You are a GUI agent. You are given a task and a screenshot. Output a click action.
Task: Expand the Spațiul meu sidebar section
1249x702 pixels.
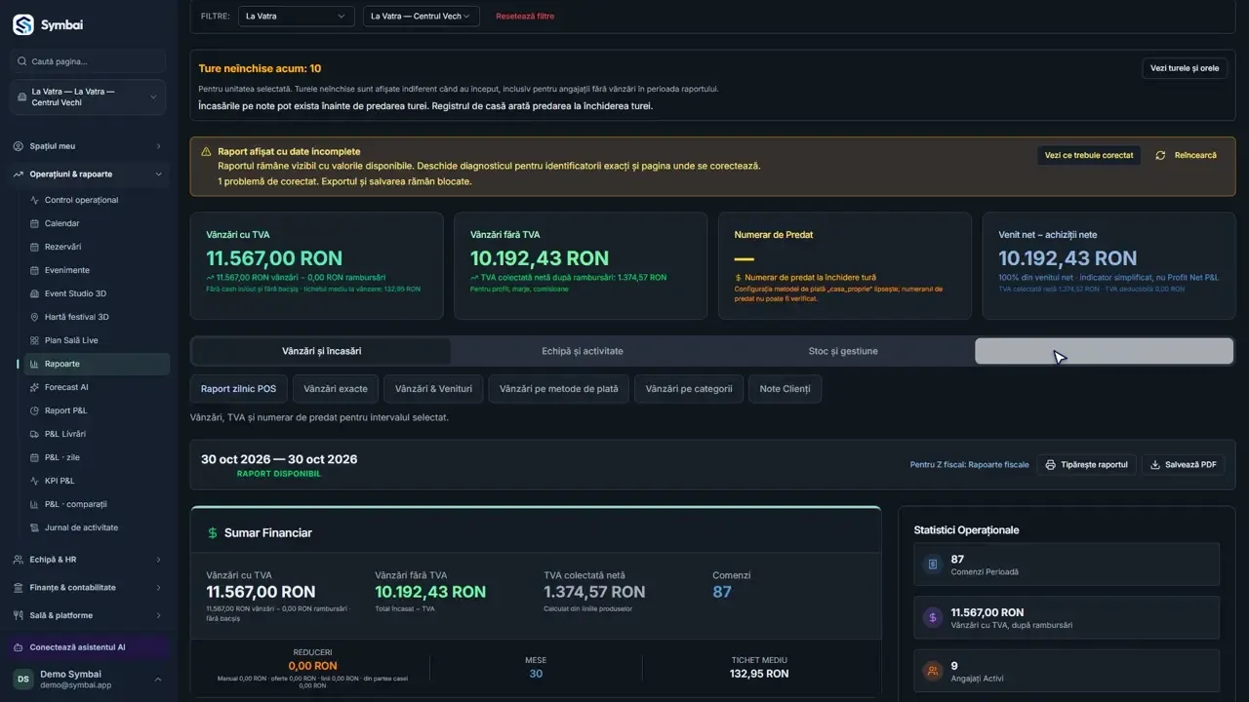tap(89, 146)
